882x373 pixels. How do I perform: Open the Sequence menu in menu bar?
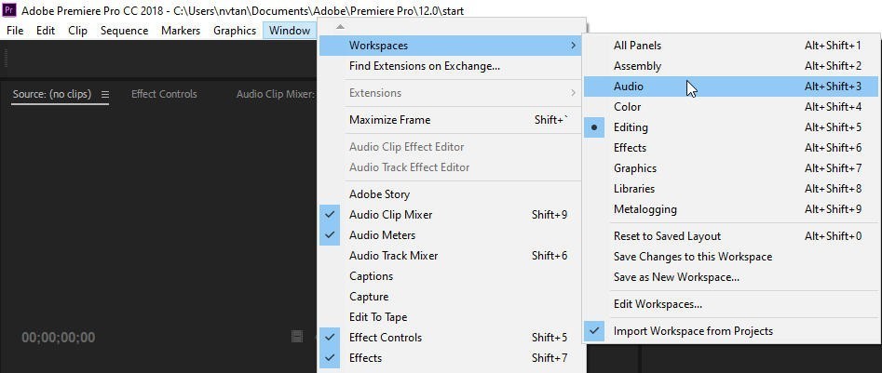tap(124, 31)
